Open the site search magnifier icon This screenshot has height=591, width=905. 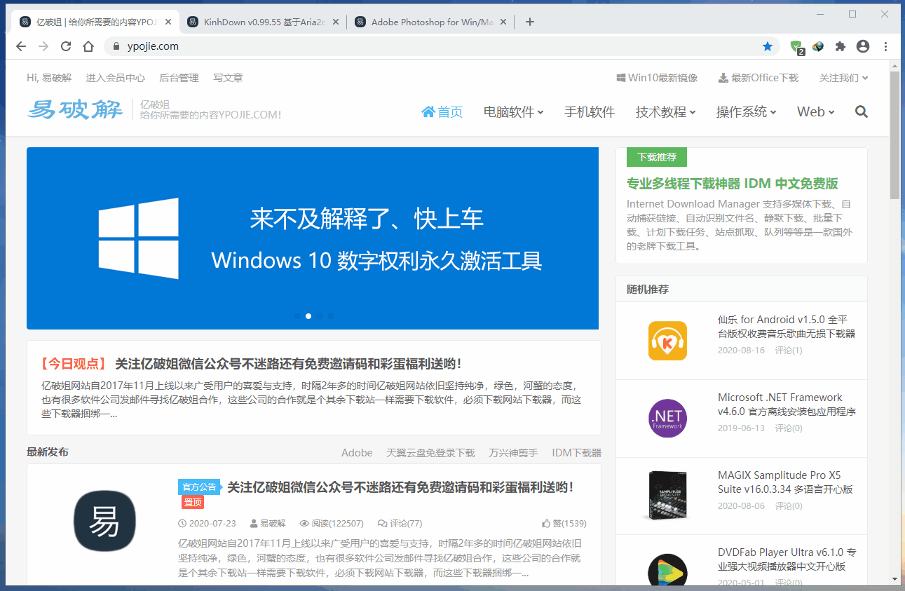pyautogui.click(x=862, y=111)
